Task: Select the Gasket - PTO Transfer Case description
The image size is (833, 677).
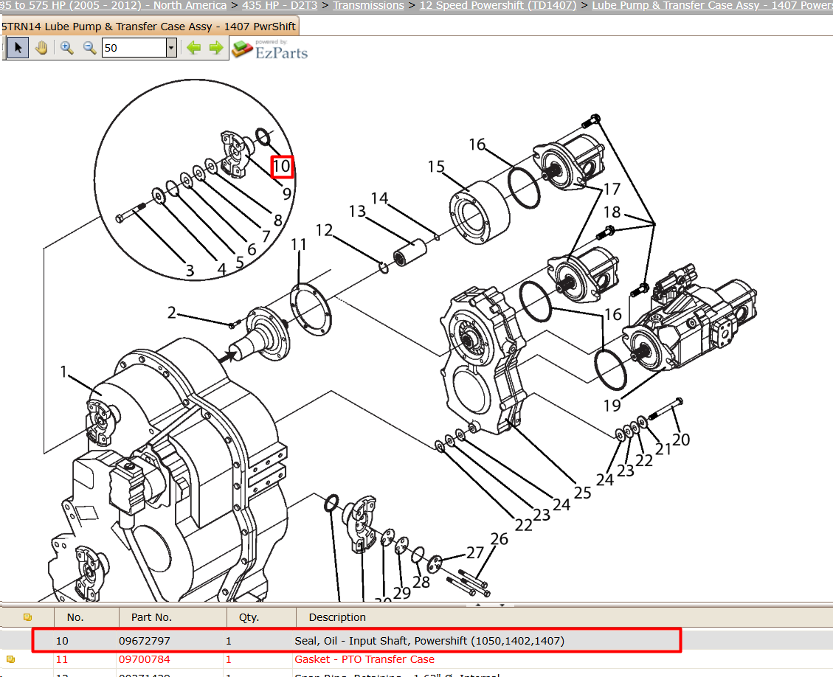Action: pyautogui.click(x=364, y=659)
